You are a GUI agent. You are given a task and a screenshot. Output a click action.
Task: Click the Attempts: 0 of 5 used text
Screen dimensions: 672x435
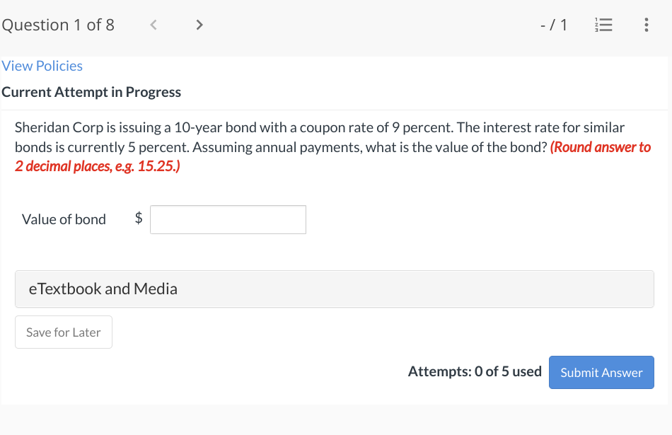[474, 371]
